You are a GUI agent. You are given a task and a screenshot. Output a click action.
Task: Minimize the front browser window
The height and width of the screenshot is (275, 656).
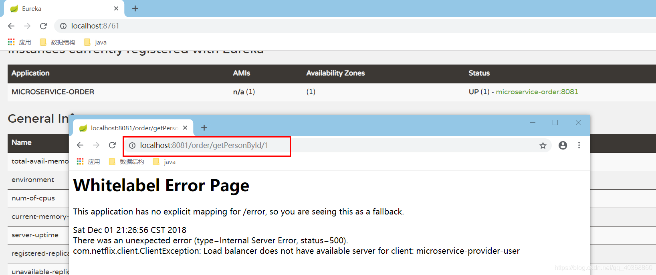tap(533, 123)
